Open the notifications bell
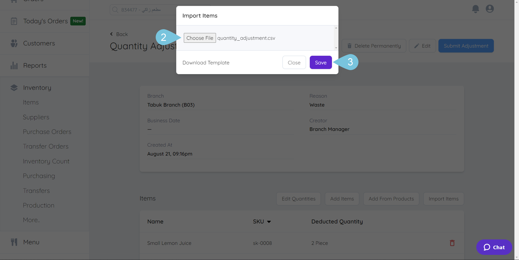The height and width of the screenshot is (260, 519). (x=475, y=9)
